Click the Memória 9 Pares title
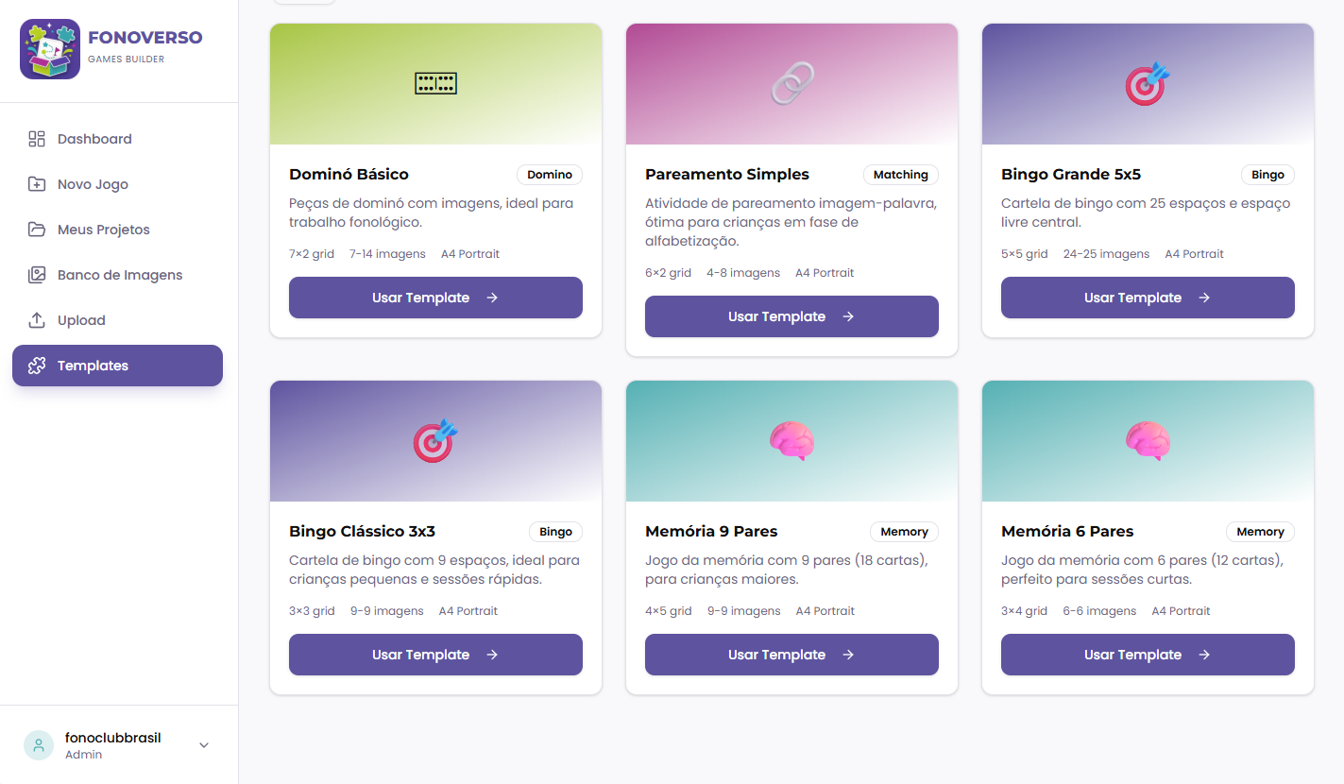 tap(711, 532)
